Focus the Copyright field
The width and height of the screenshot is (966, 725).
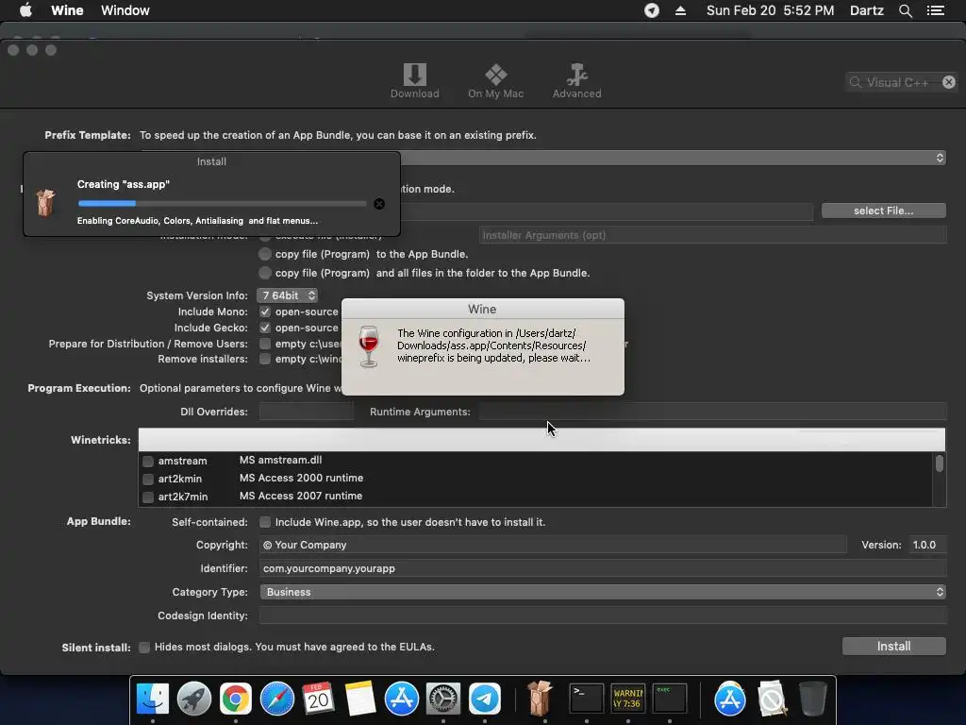pos(553,545)
